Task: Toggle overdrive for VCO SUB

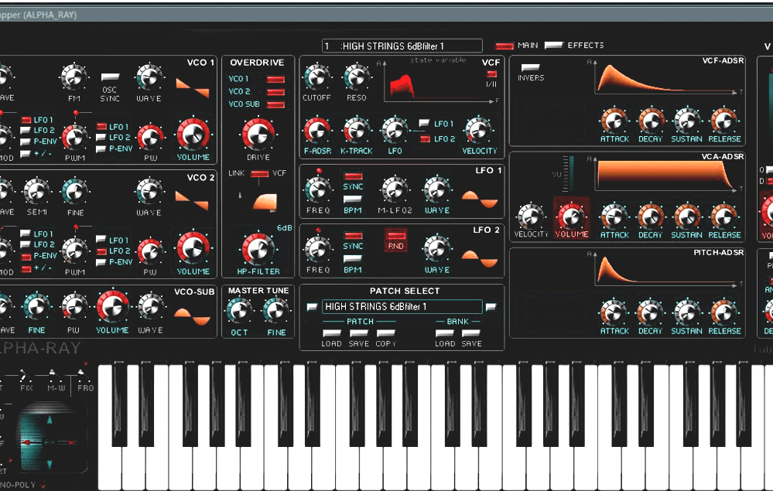Action: tap(275, 104)
